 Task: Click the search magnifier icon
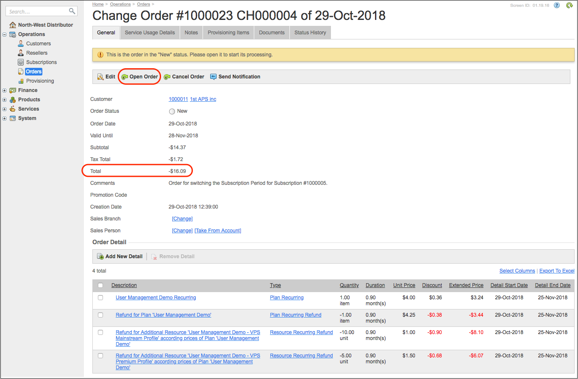[72, 11]
